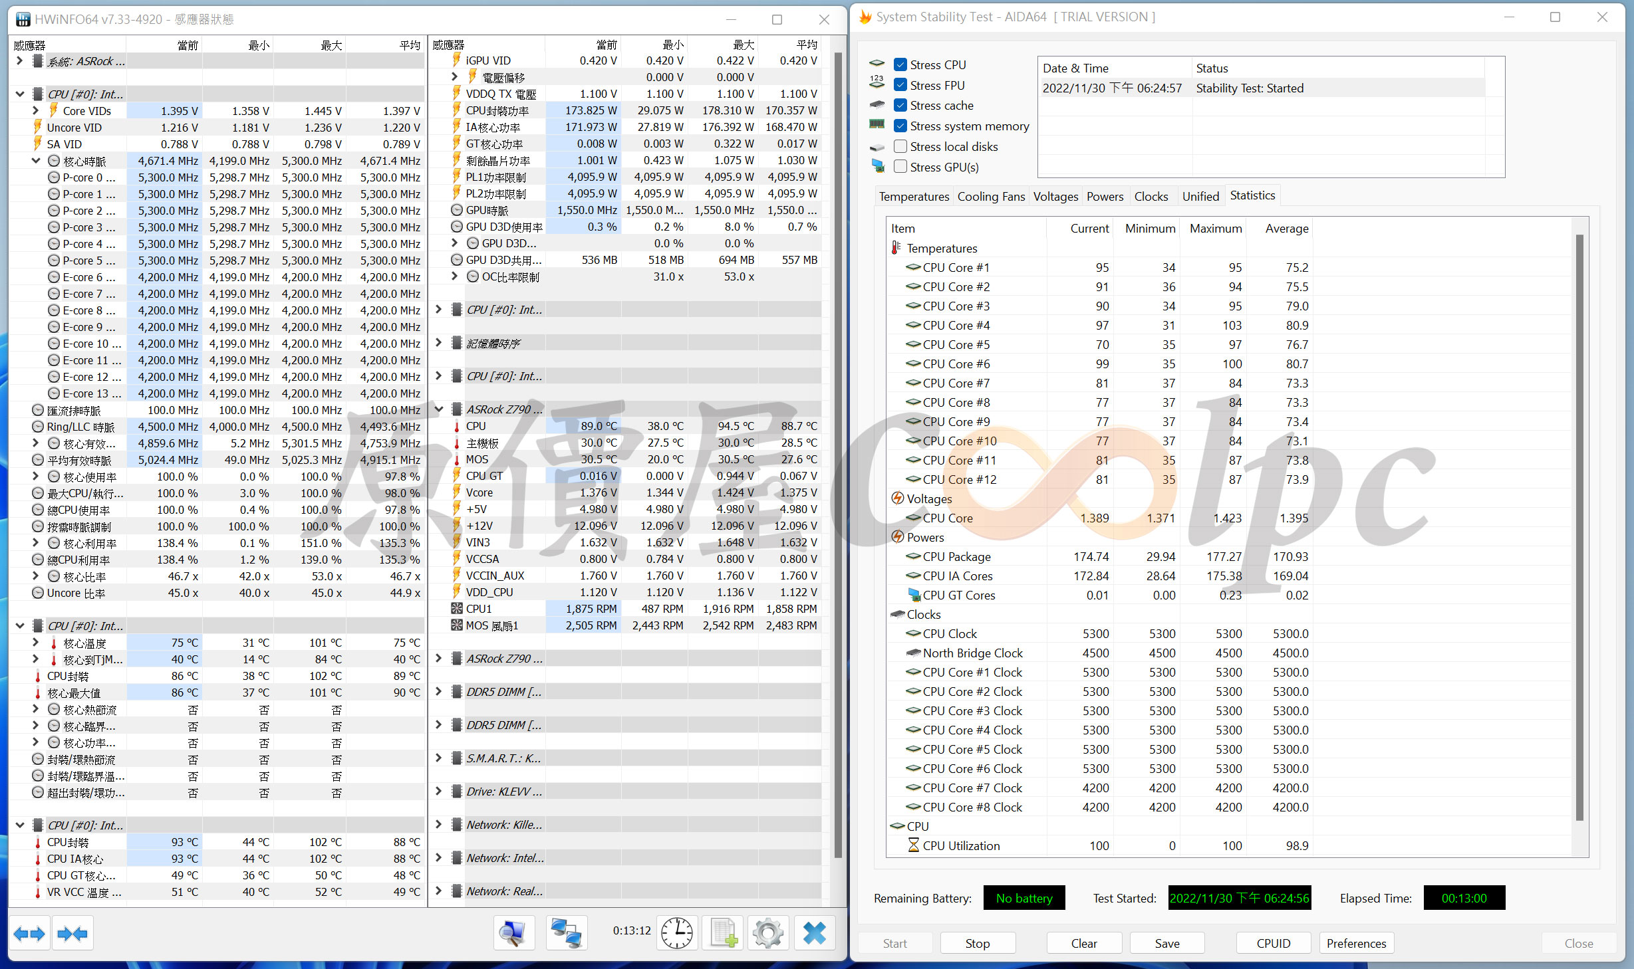Expand the Core VIDs row
Viewport: 1634px width, 969px height.
coord(36,110)
